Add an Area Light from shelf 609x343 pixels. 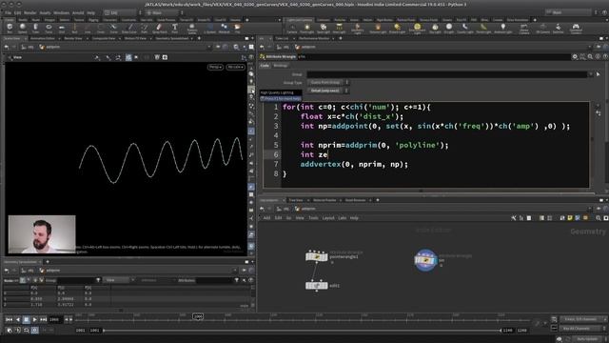click(339, 28)
